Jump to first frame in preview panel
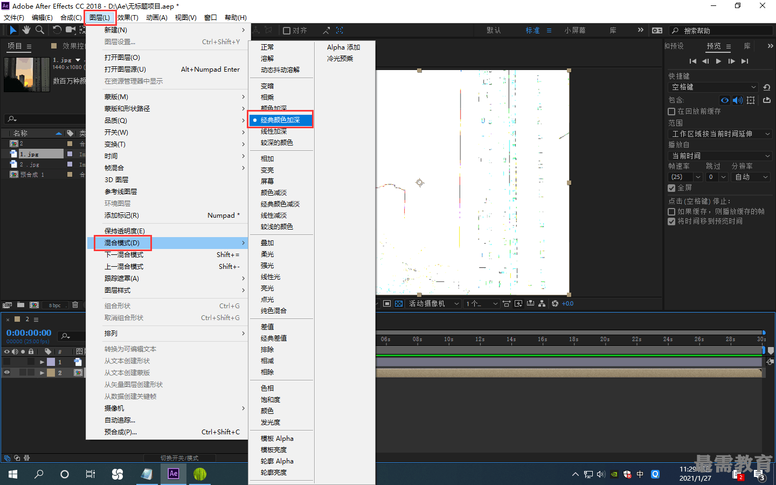The width and height of the screenshot is (776, 485). 693,61
